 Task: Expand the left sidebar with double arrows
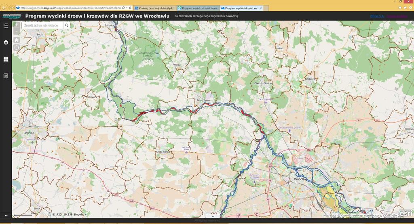coord(6,215)
